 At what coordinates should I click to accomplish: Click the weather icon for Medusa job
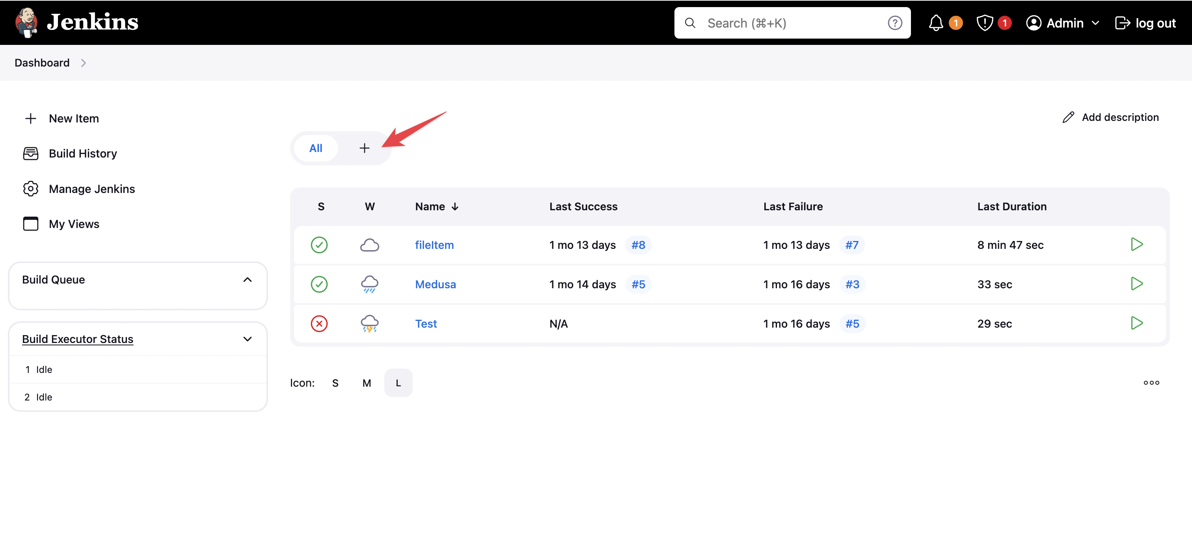[x=369, y=284]
